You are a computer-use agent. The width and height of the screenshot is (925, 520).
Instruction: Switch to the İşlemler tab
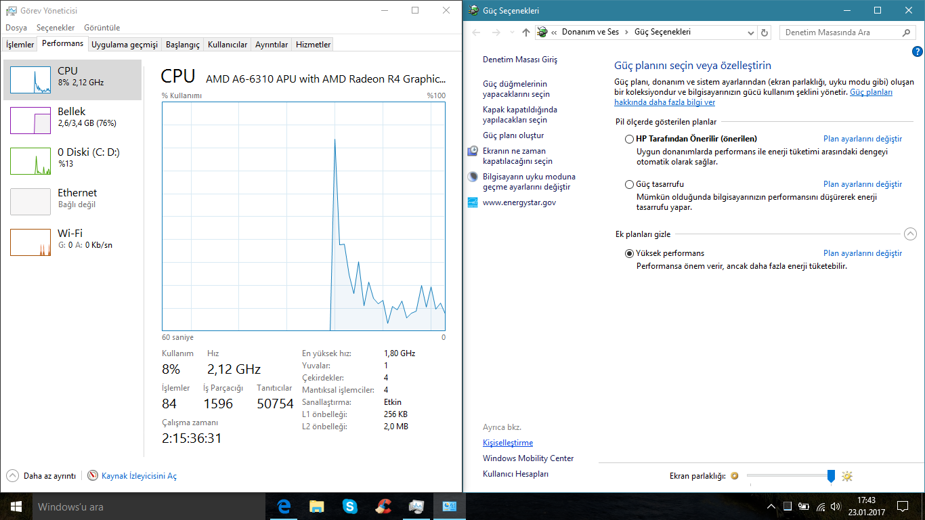(x=20, y=45)
